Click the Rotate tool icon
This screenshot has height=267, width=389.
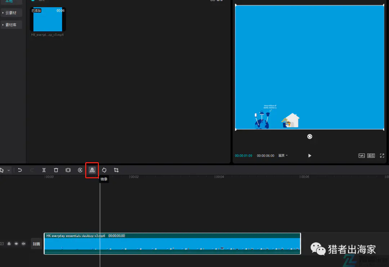pyautogui.click(x=104, y=170)
